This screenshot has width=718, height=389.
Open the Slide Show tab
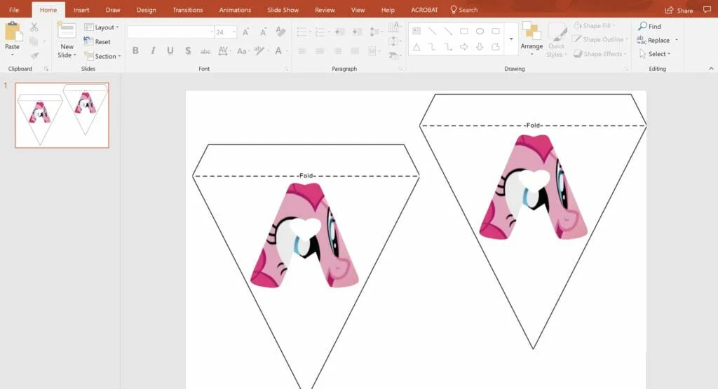coord(283,10)
